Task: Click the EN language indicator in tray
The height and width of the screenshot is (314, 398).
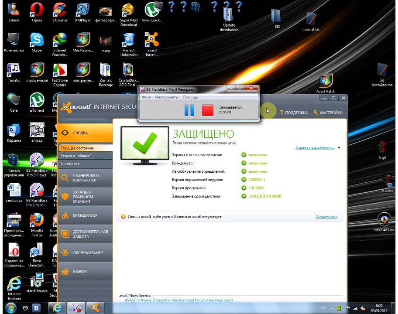Action: 323,307
